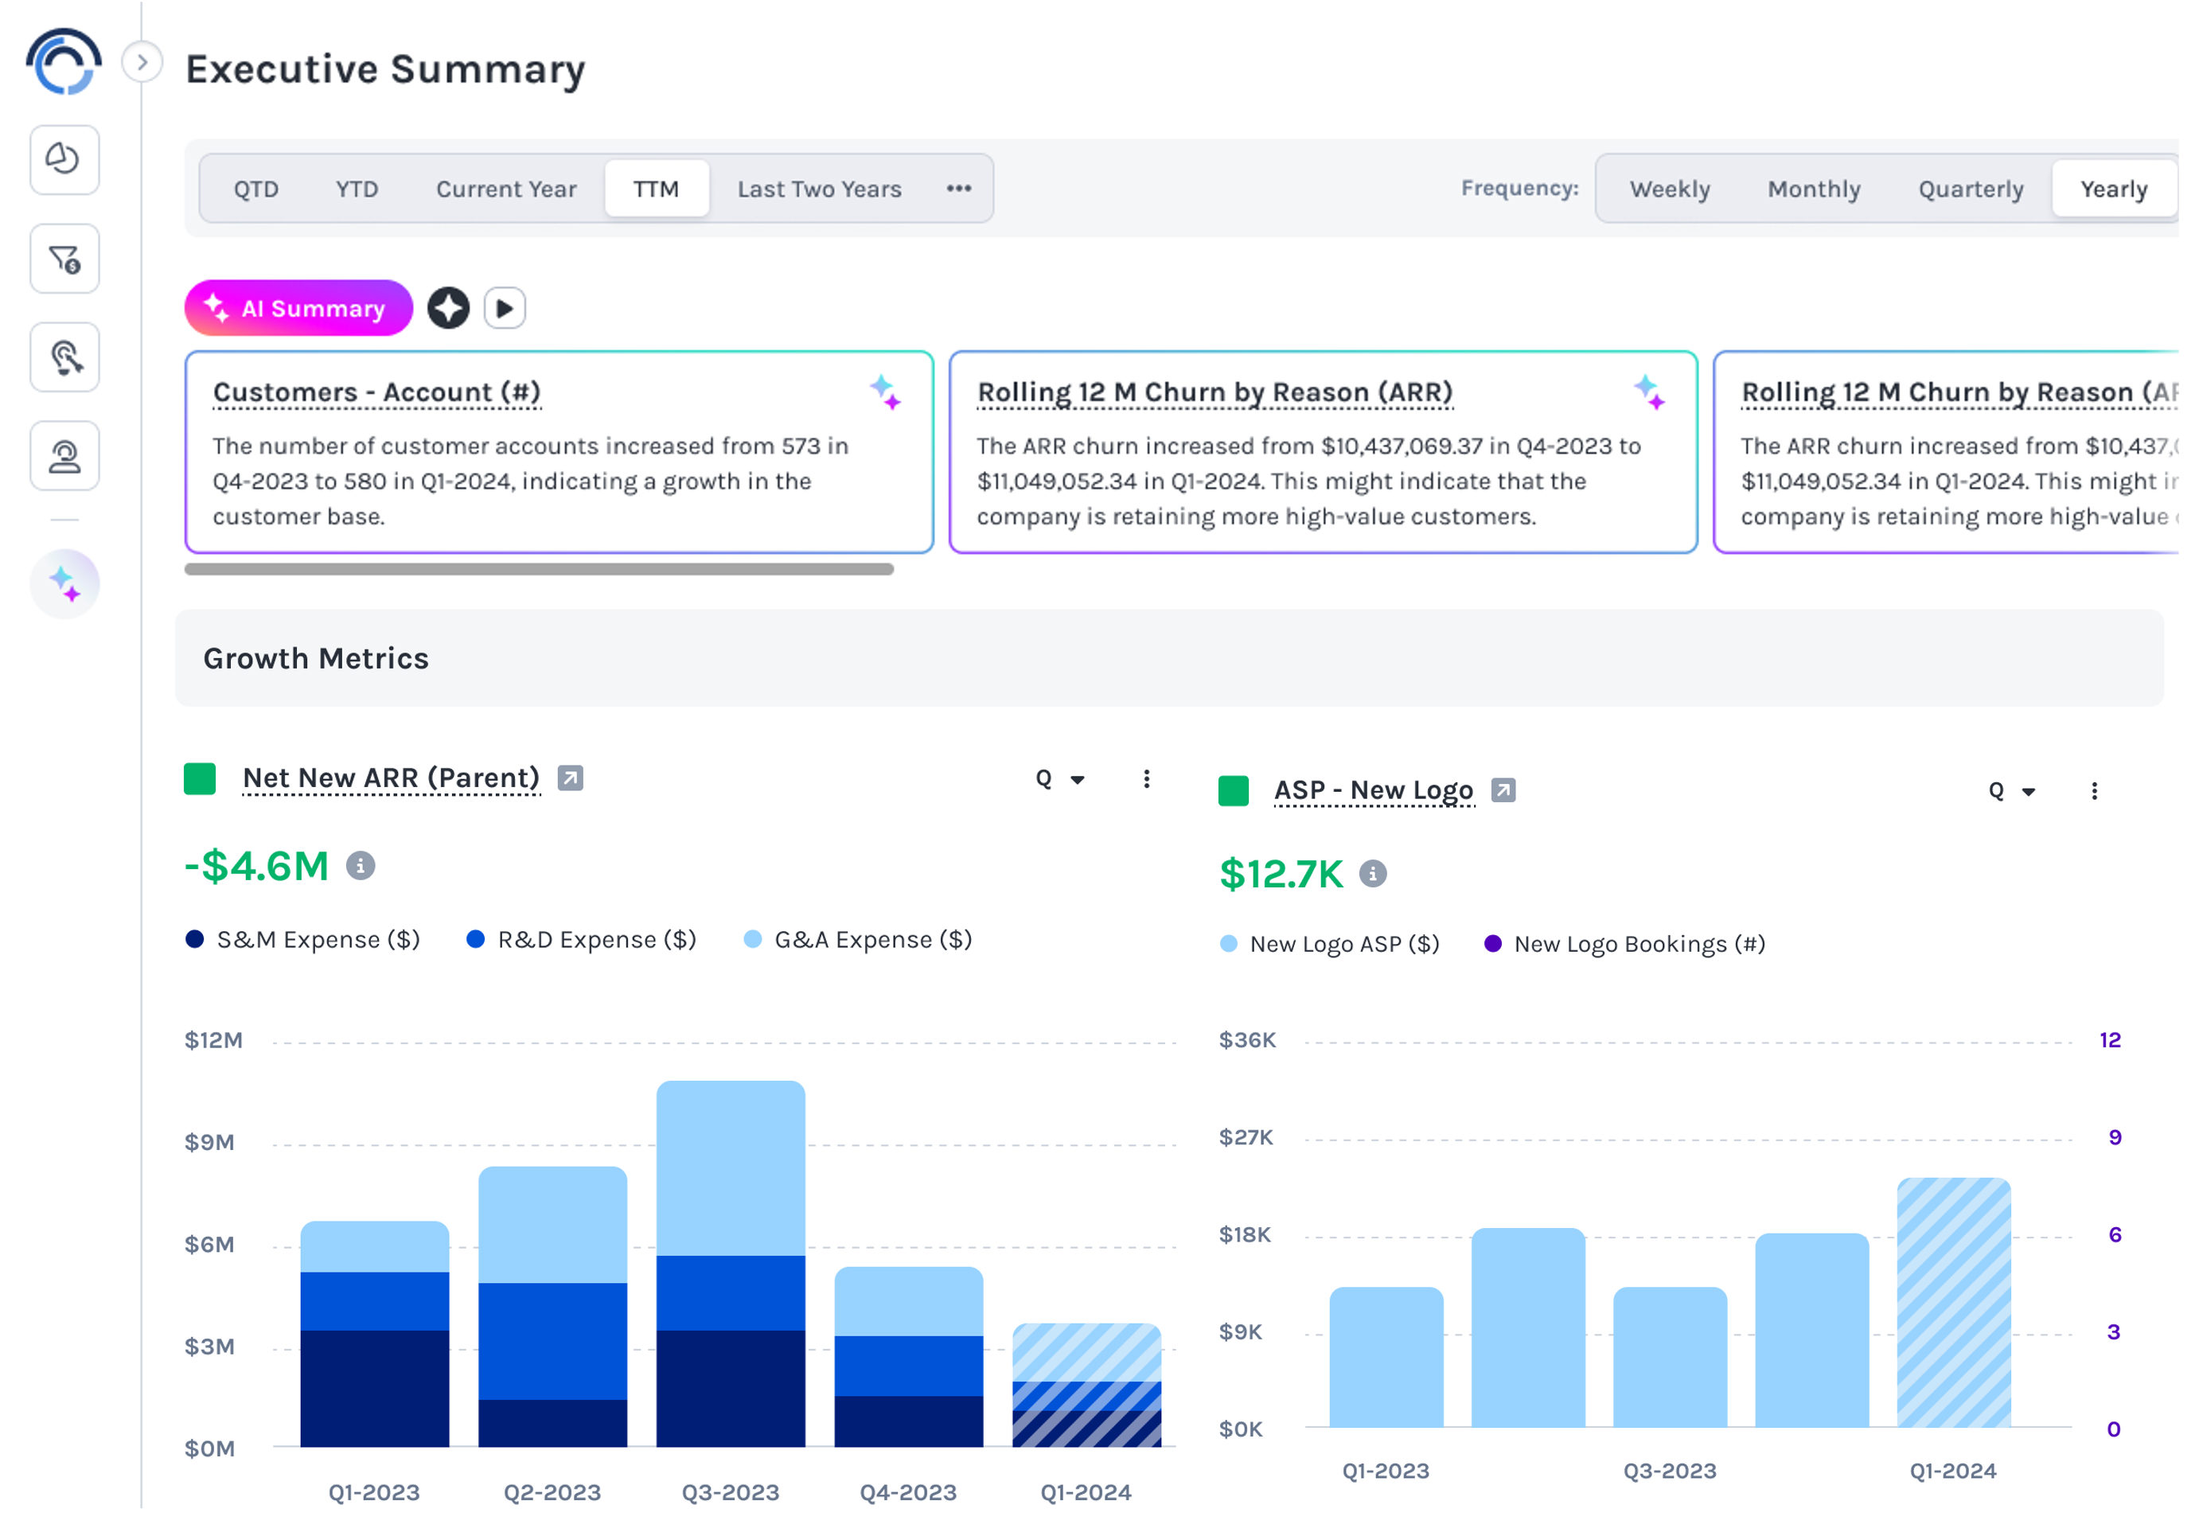Click info icon beside -$4.6M value
The height and width of the screenshot is (1532, 2199).
(x=360, y=866)
